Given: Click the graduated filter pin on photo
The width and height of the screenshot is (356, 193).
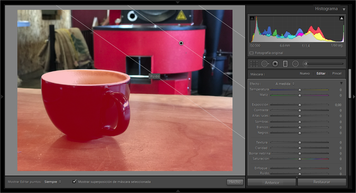Looking at the screenshot, I should click(x=181, y=43).
